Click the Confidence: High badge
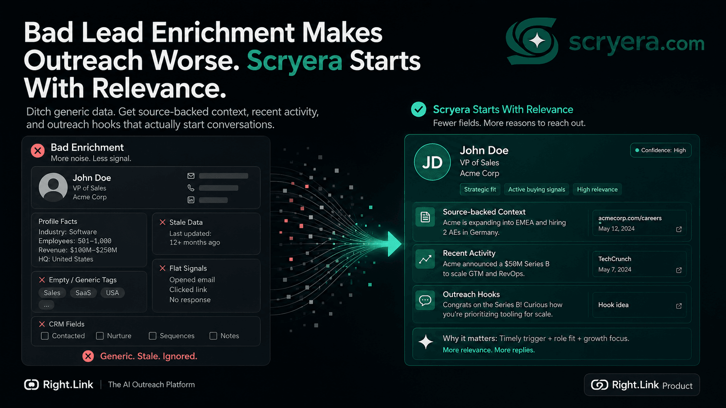726x408 pixels. click(x=660, y=150)
